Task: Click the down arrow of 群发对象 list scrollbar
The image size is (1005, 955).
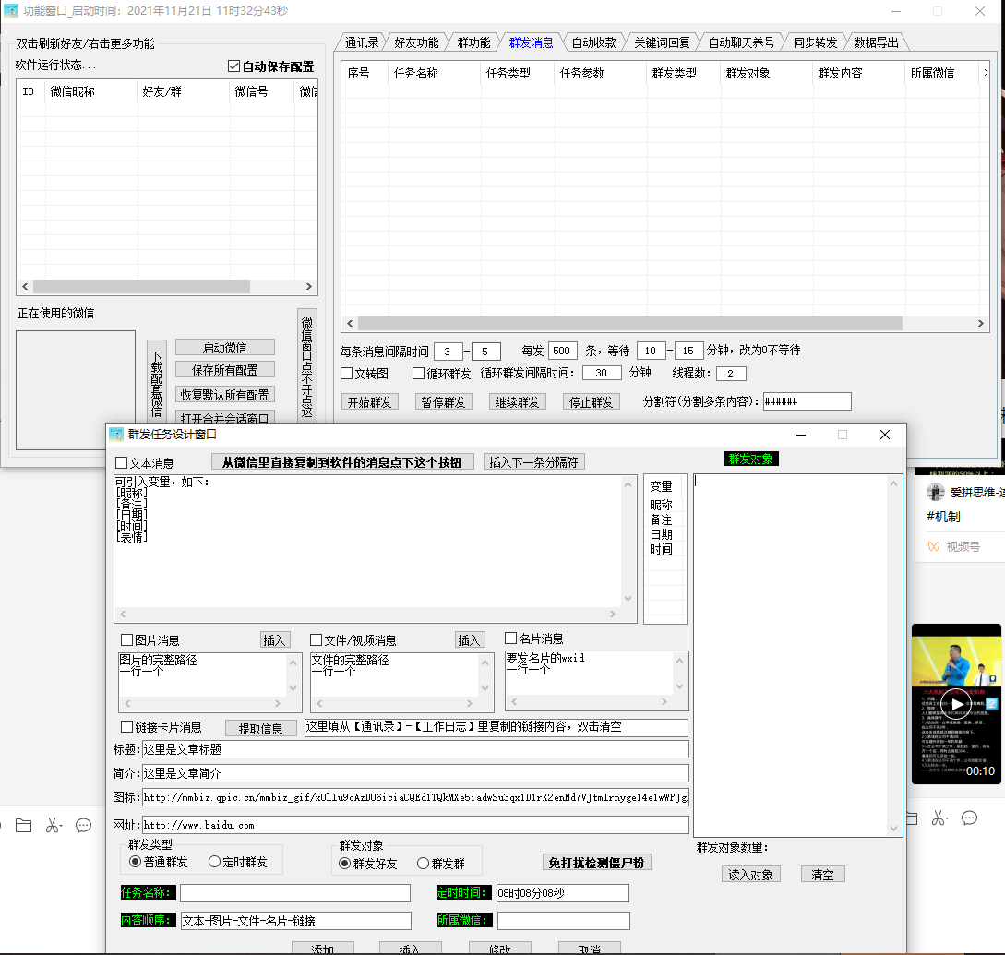Action: coord(893,829)
